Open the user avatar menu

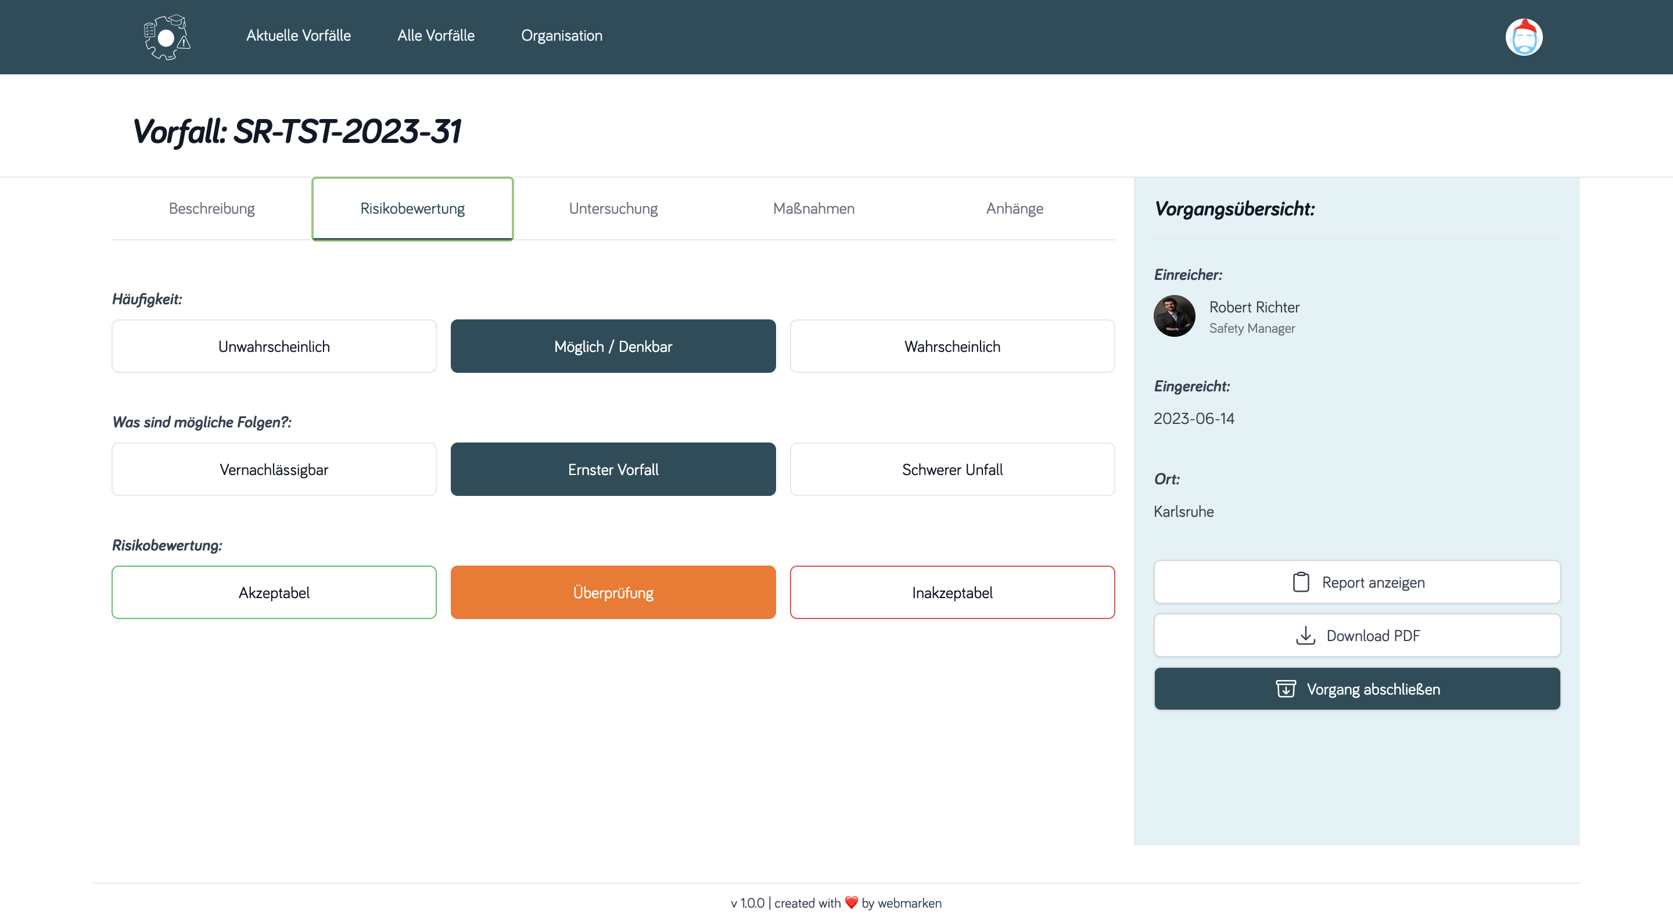coord(1523,37)
